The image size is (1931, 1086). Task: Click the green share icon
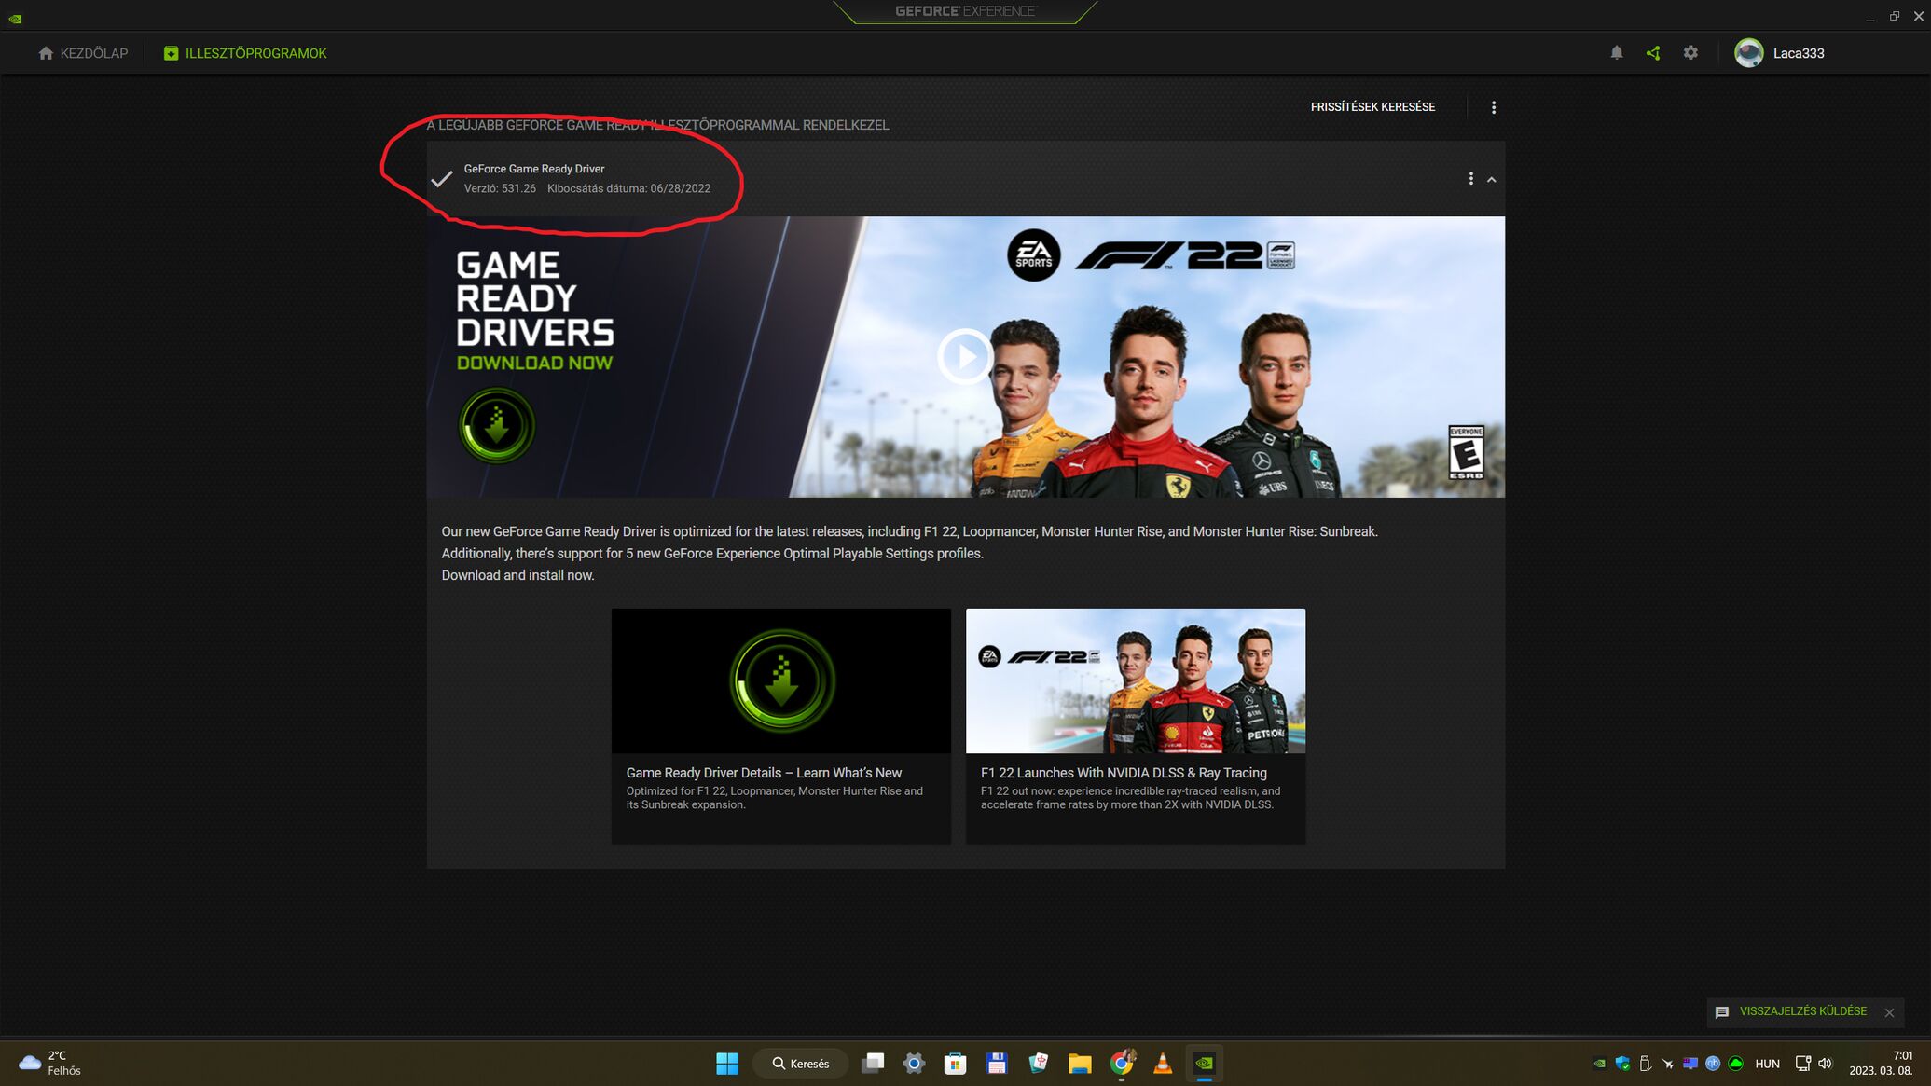(1653, 53)
